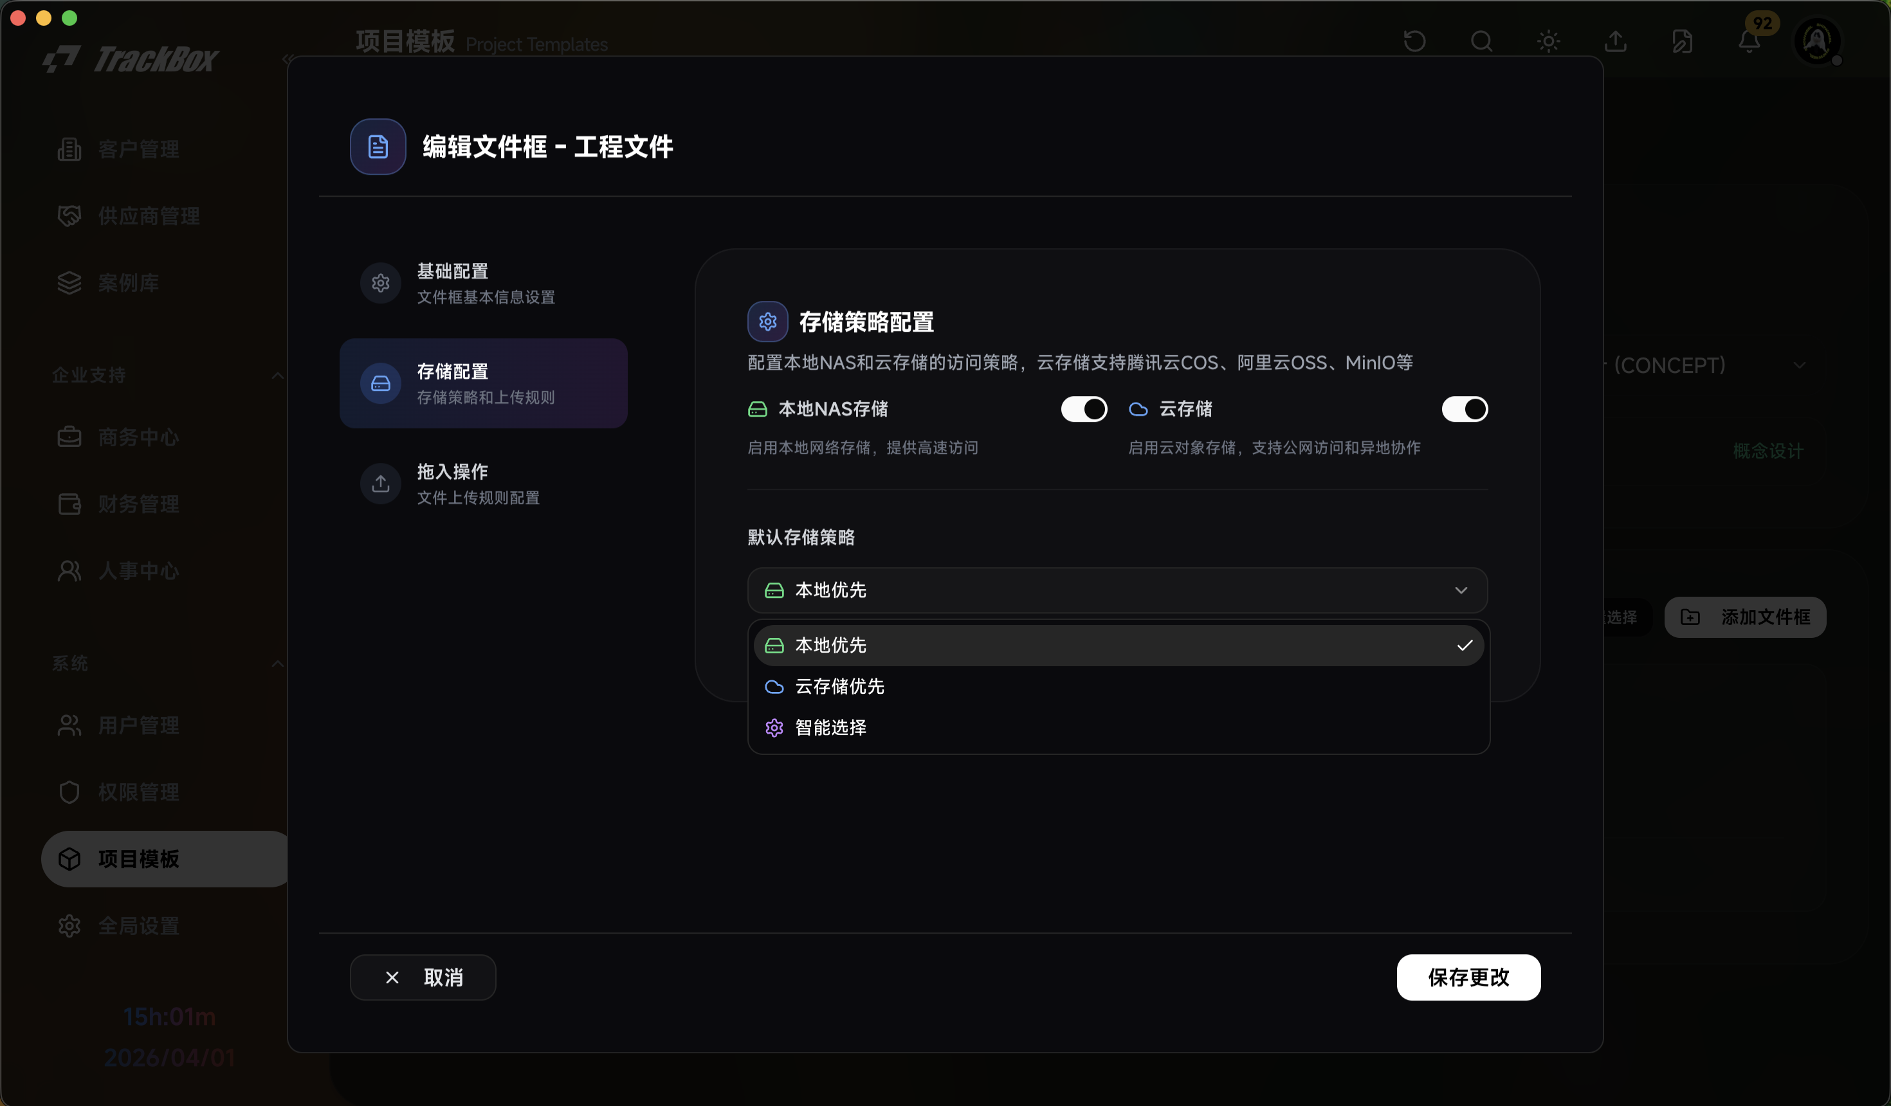Click the upload icon on 拖入操作 tab
The width and height of the screenshot is (1891, 1106).
pos(381,484)
